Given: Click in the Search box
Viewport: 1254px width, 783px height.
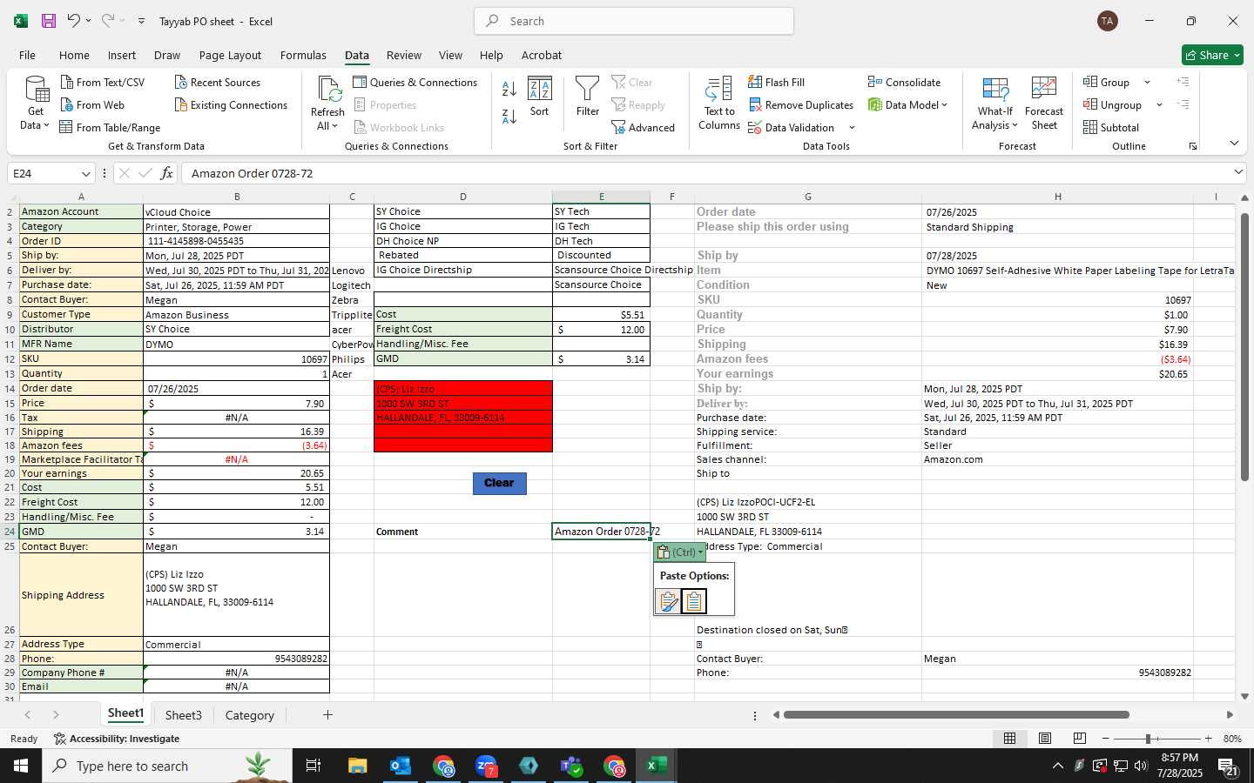Looking at the screenshot, I should tap(634, 21).
